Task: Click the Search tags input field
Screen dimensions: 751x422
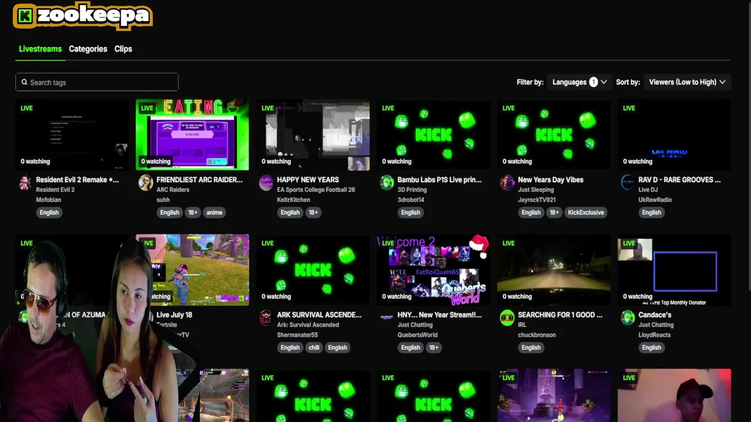Action: 97,82
